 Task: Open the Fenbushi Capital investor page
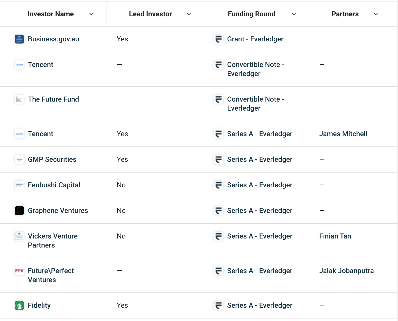tap(54, 185)
